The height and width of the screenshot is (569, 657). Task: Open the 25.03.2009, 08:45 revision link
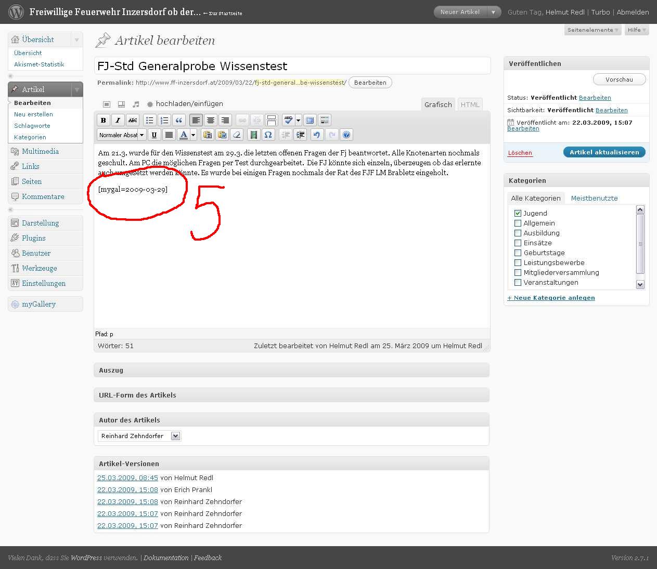(127, 478)
